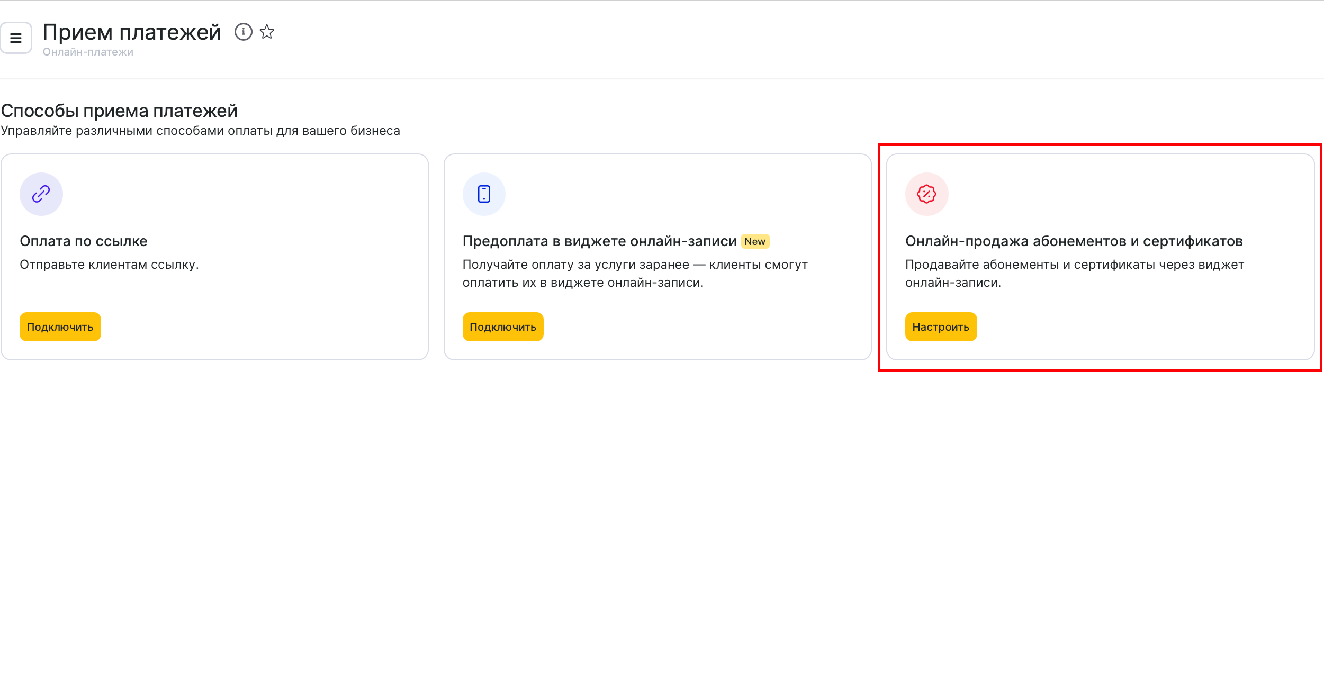
Task: Click the Прием платежей page title
Action: click(x=131, y=33)
